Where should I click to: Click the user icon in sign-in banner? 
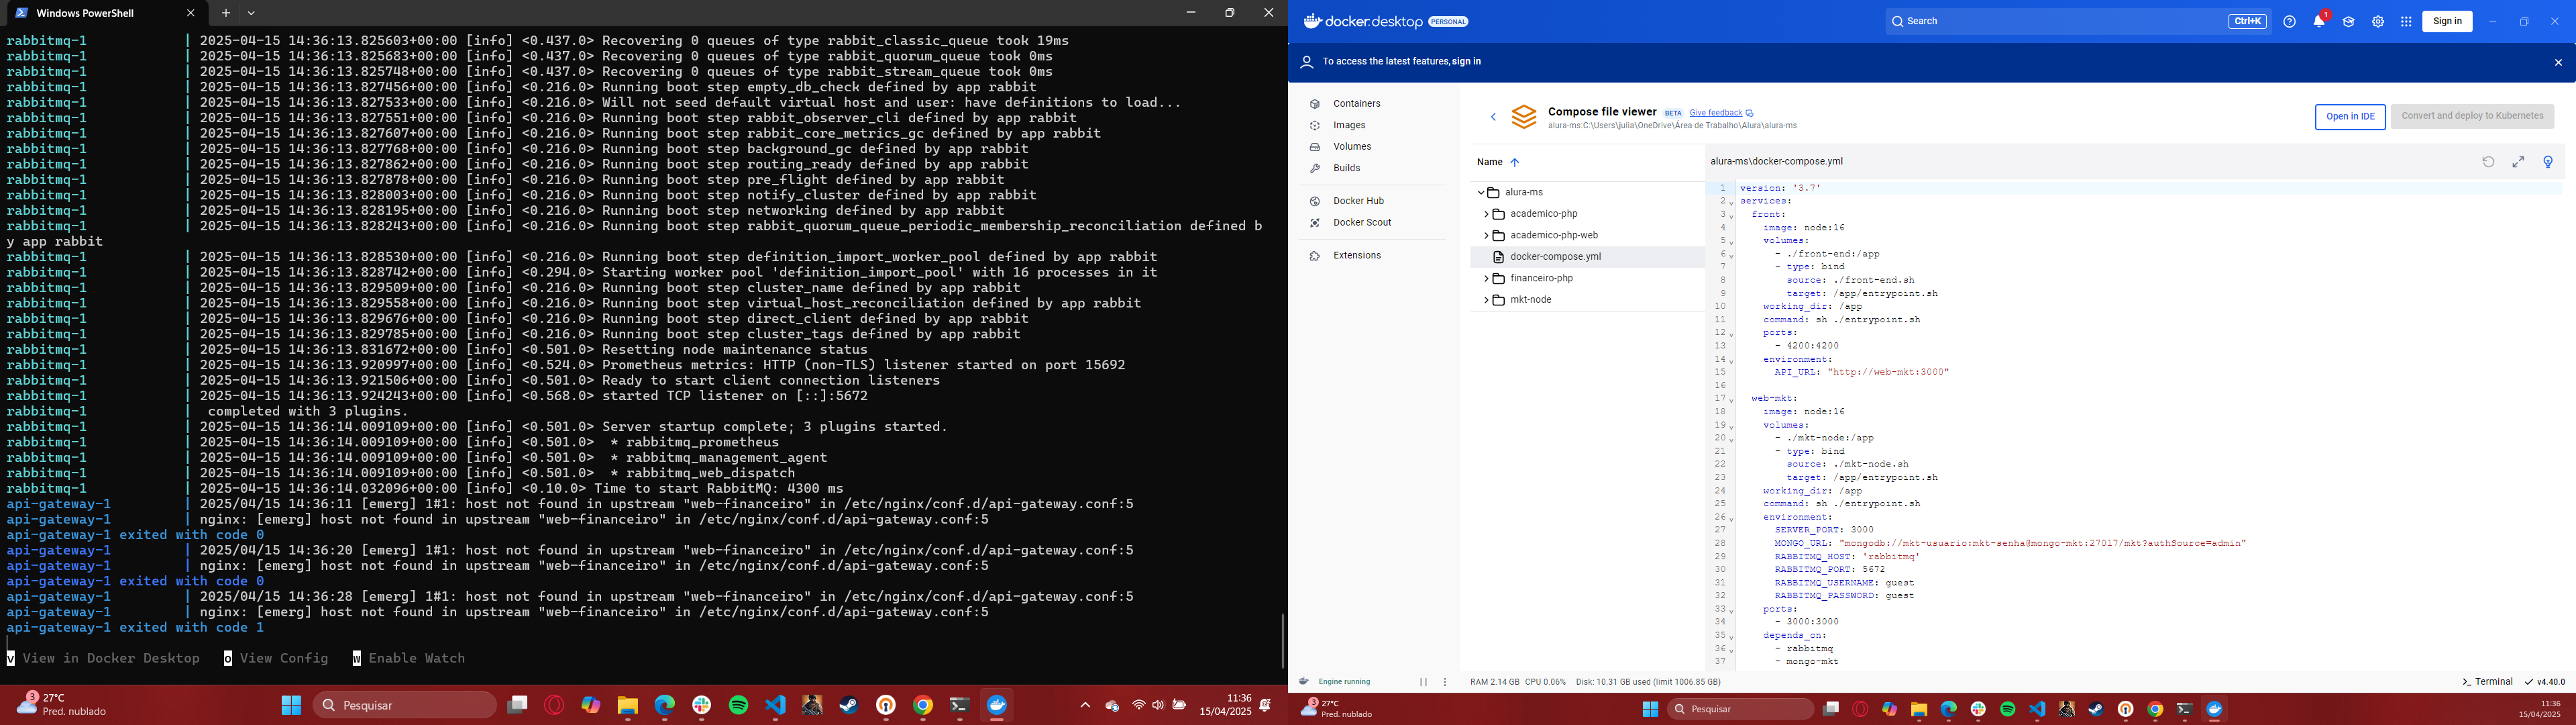(1306, 62)
